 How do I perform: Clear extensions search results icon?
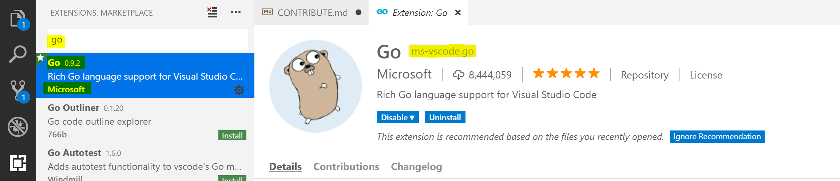(212, 12)
